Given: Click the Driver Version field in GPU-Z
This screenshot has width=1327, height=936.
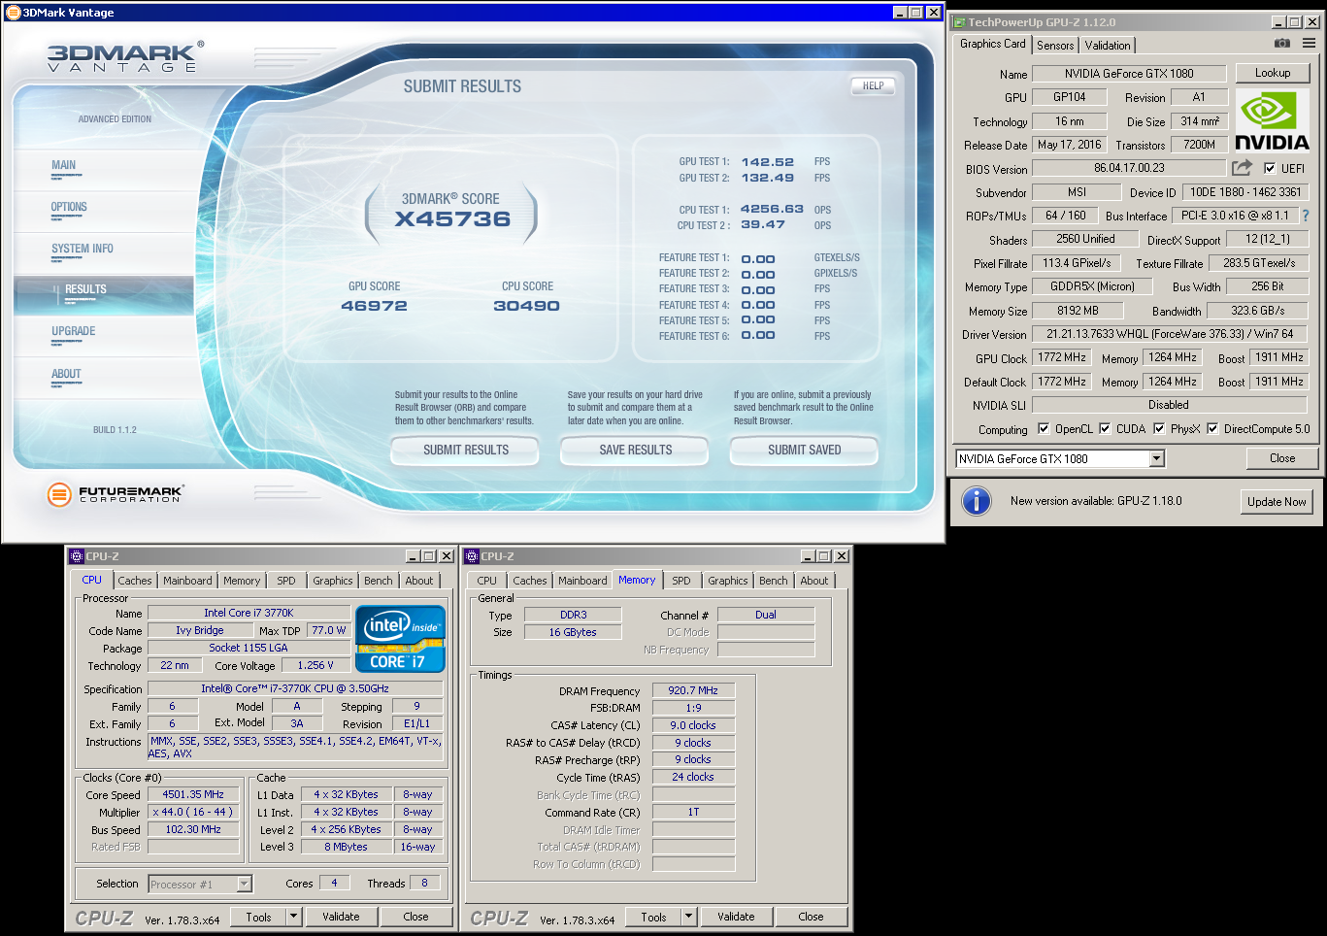Looking at the screenshot, I should pos(1170,334).
